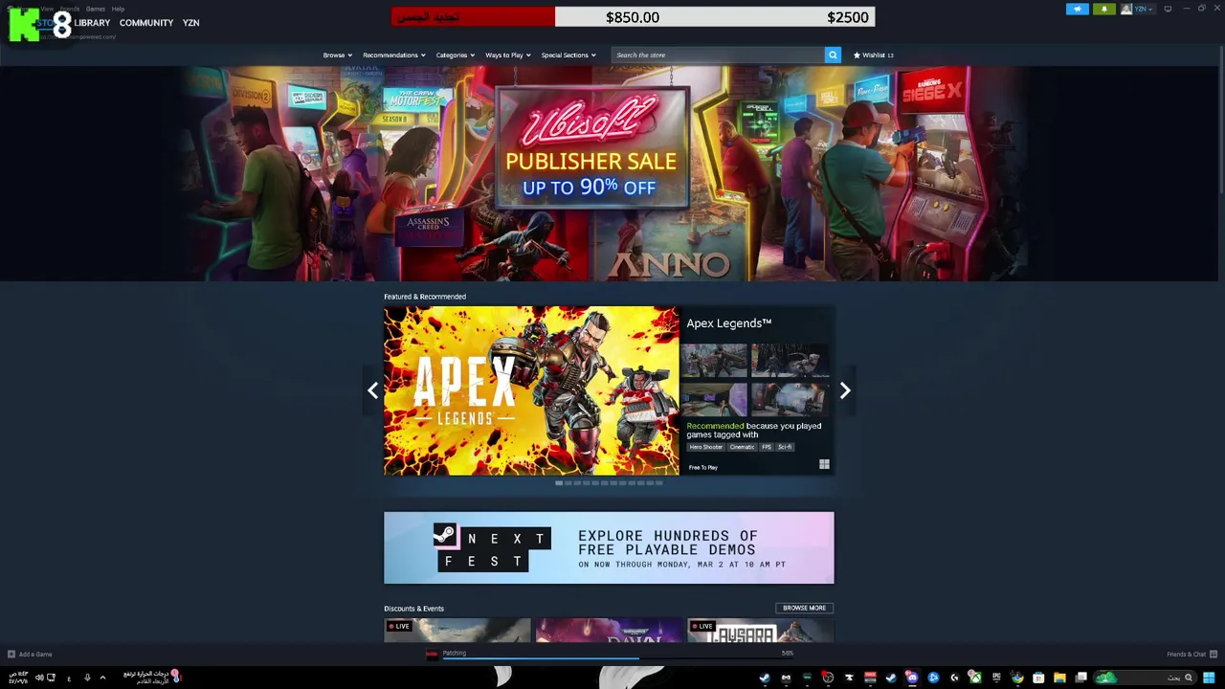Click the Windows Start button
1225x689 pixels.
pos(1209,678)
